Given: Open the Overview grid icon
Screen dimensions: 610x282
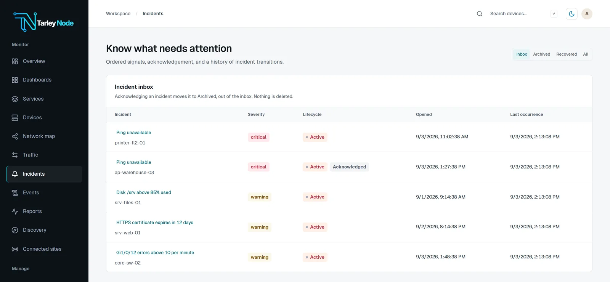Looking at the screenshot, I should [x=15, y=61].
